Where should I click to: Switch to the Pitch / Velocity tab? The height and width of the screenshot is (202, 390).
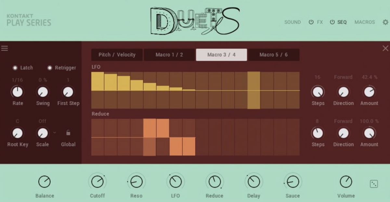(x=117, y=55)
